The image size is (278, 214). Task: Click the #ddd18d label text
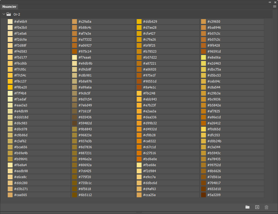[21, 117]
